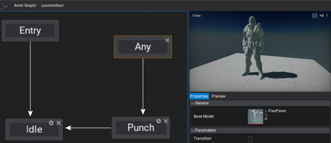Viewport: 331px width, 143px height.
Task: Remove the Punch state with X
Action: point(166,121)
